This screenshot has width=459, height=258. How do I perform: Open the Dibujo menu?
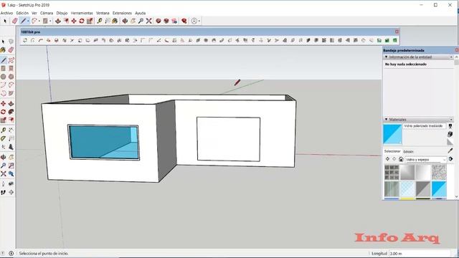click(x=62, y=13)
